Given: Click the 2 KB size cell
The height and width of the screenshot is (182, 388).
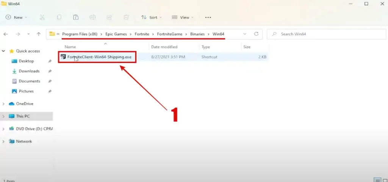Looking at the screenshot, I should 262,57.
